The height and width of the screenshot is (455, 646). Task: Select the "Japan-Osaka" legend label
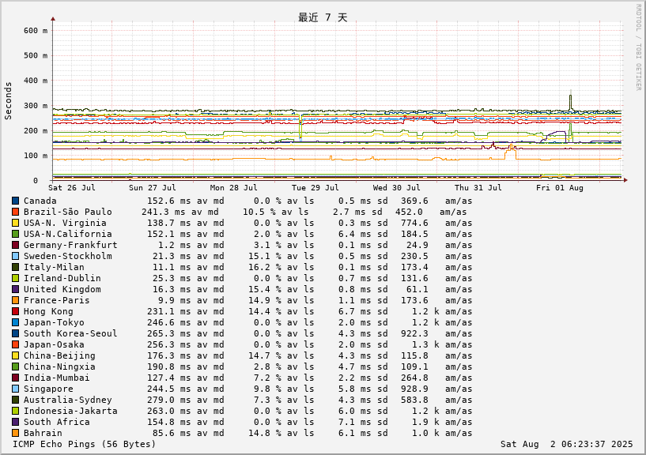54,344
